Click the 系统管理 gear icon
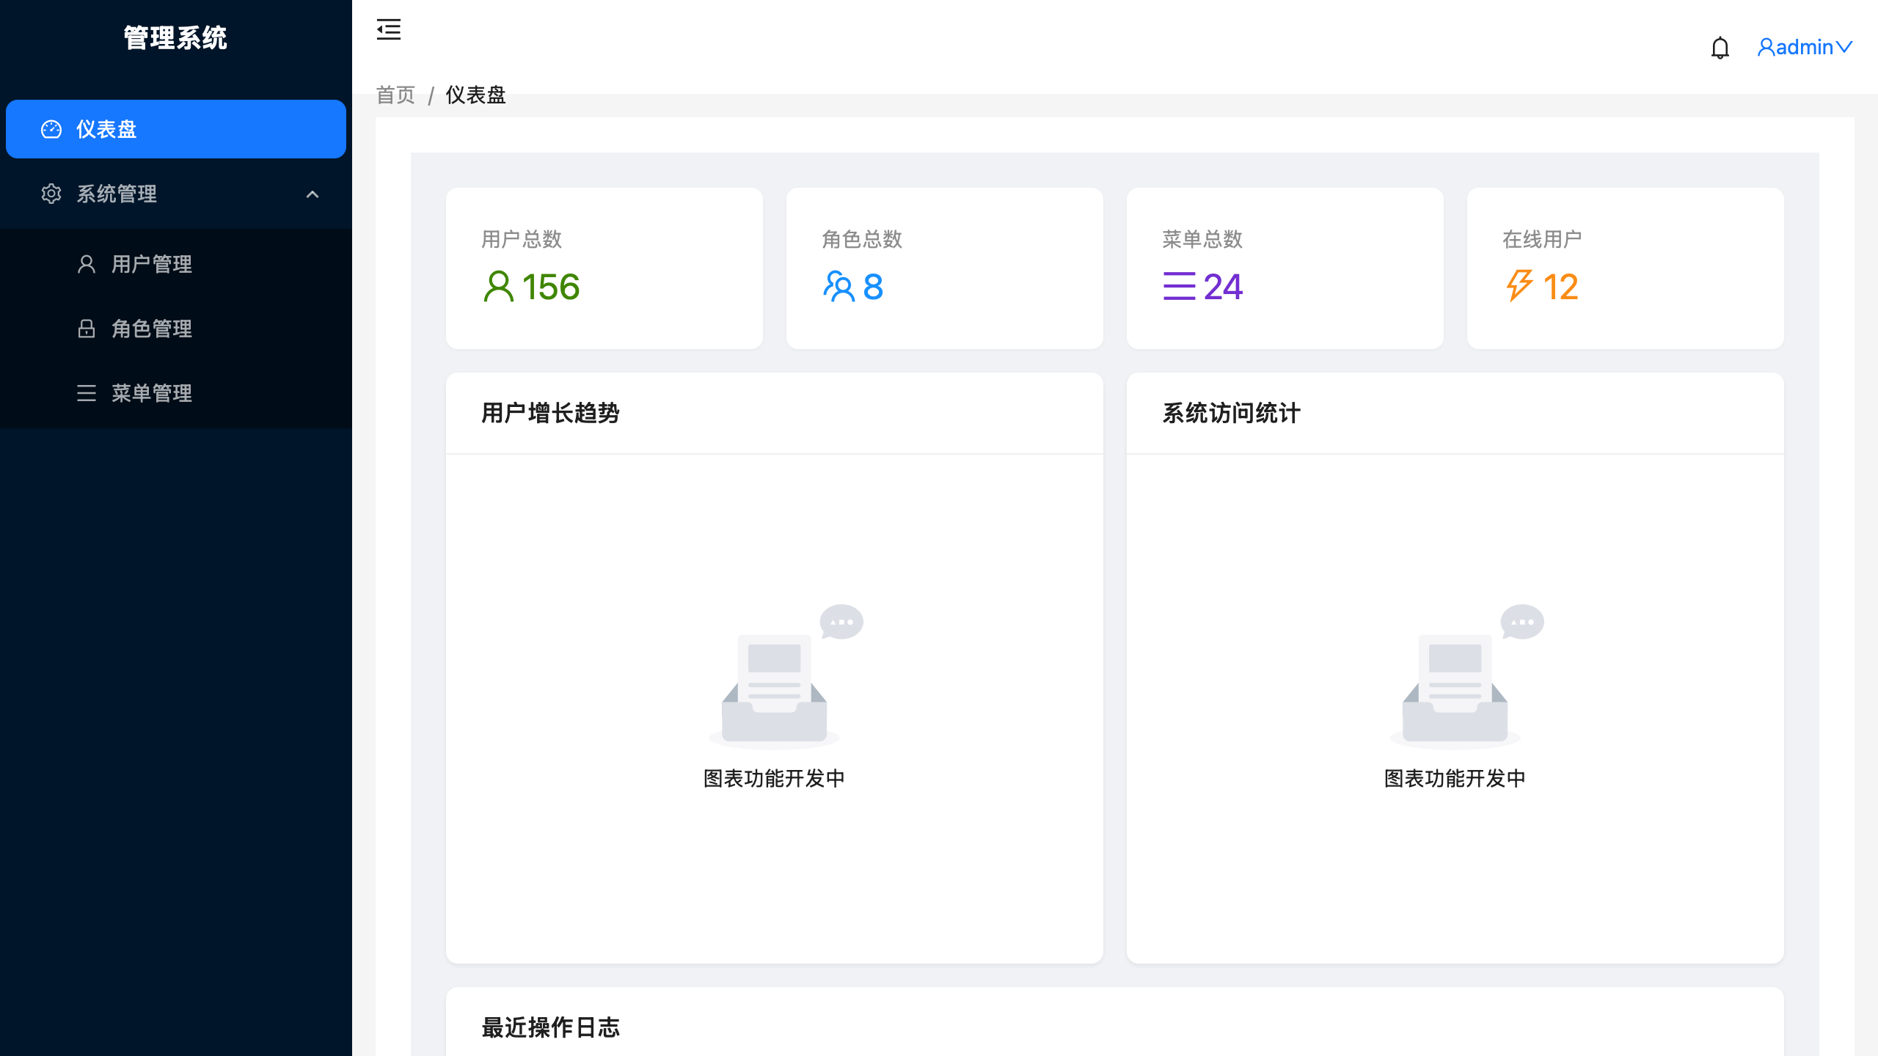 (51, 194)
